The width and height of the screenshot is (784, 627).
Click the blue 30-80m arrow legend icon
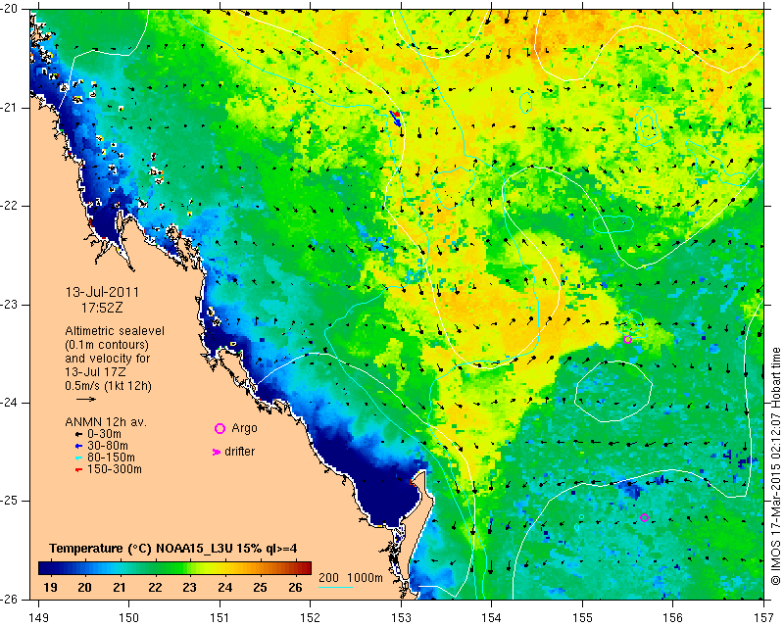(78, 446)
